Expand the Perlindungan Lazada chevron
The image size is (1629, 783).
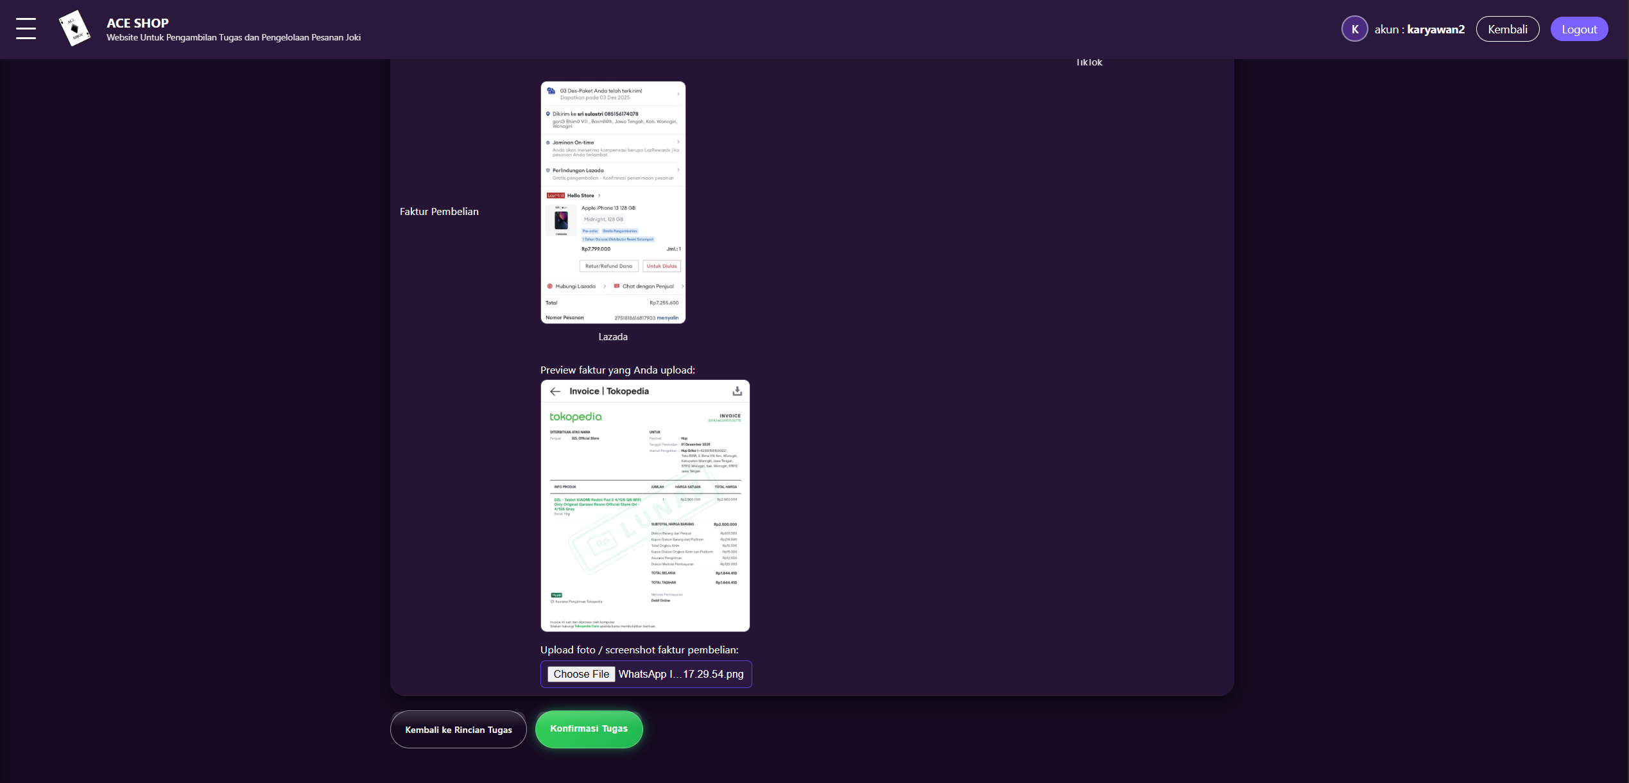point(678,170)
